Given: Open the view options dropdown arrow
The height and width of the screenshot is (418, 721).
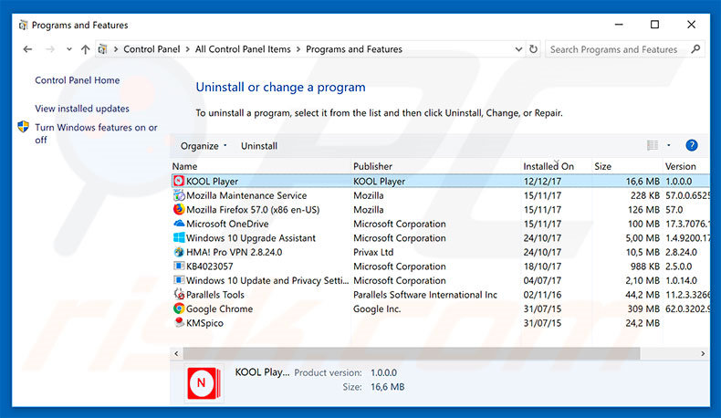Looking at the screenshot, I should tap(669, 145).
